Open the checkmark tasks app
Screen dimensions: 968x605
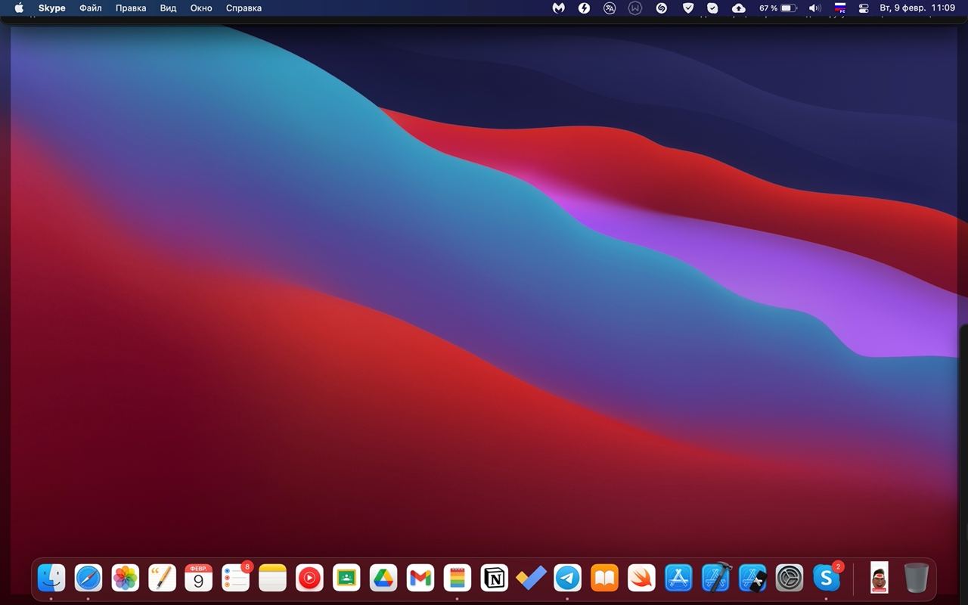click(531, 579)
